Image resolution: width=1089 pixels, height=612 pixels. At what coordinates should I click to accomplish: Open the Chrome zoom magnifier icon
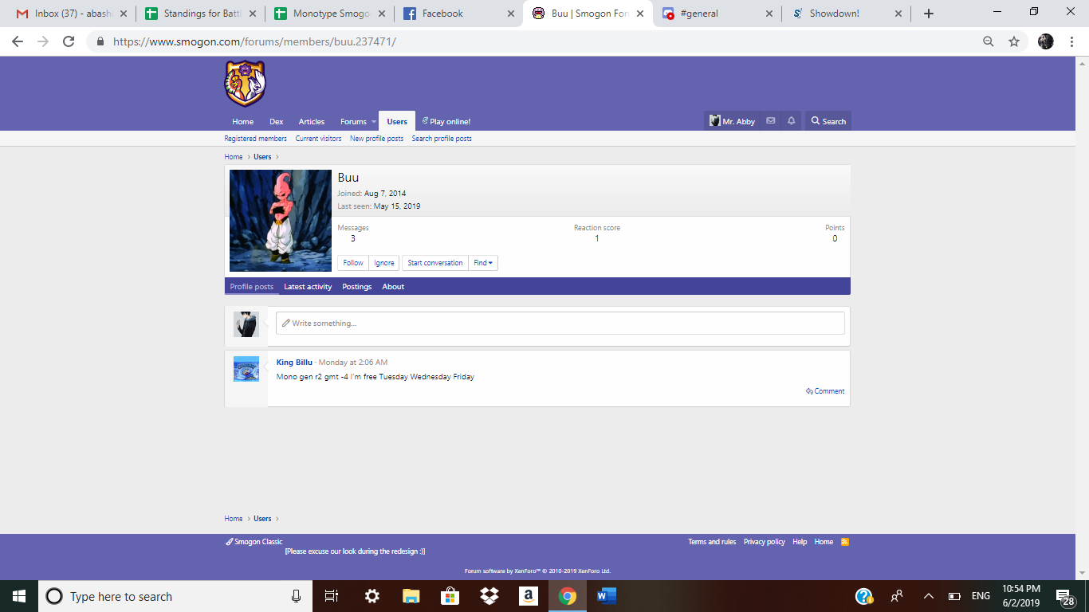point(989,41)
